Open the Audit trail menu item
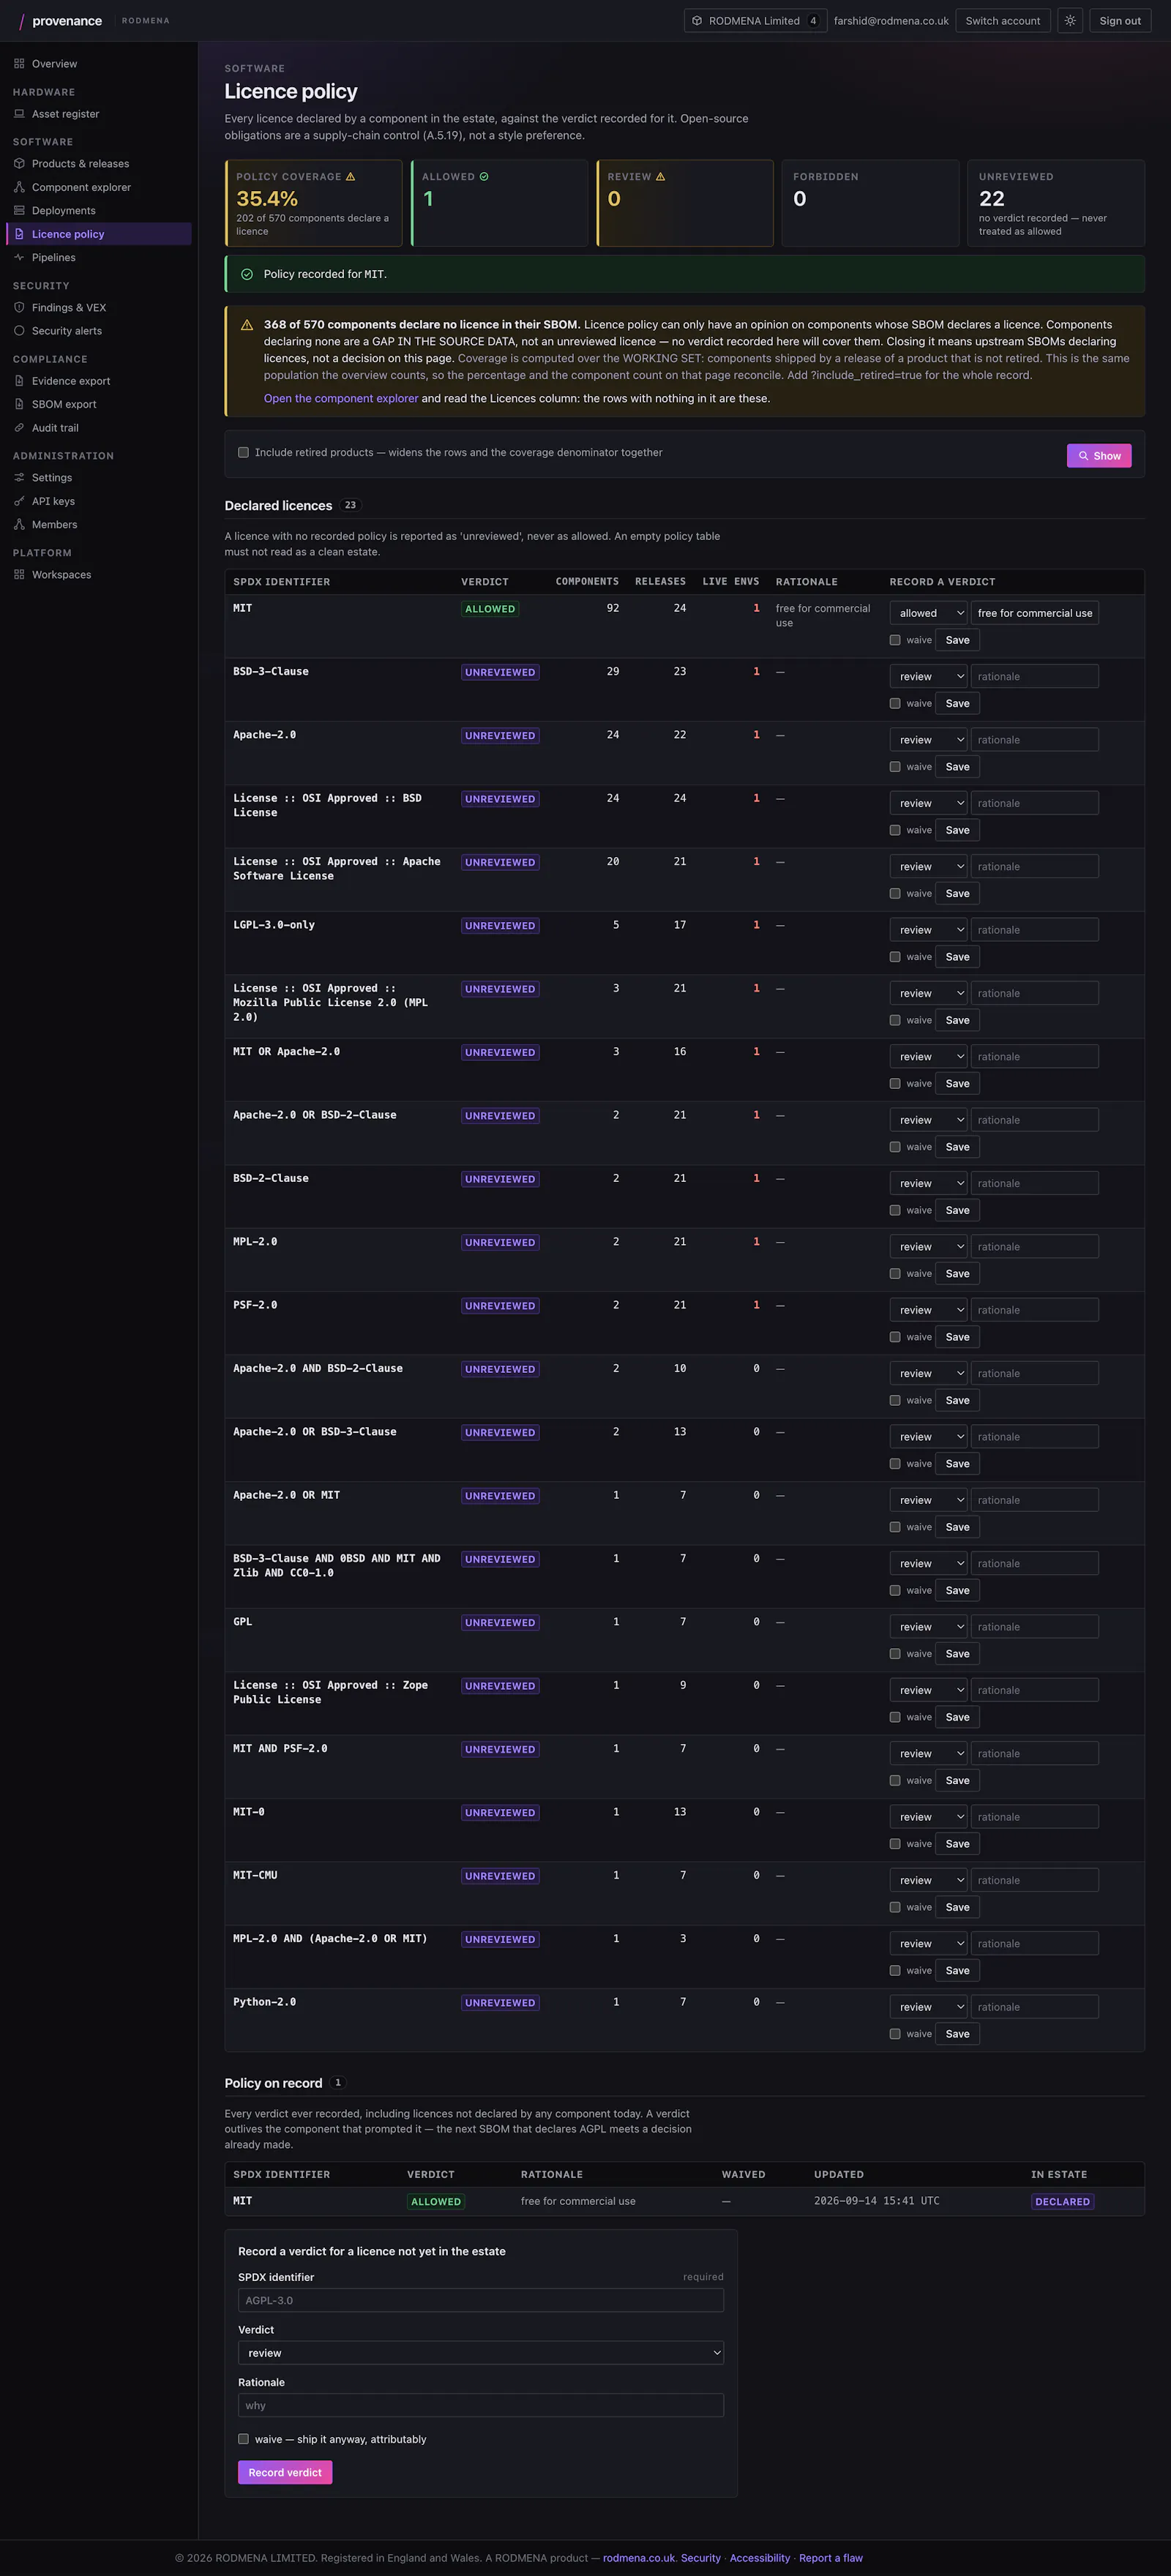The image size is (1171, 2576). [55, 428]
